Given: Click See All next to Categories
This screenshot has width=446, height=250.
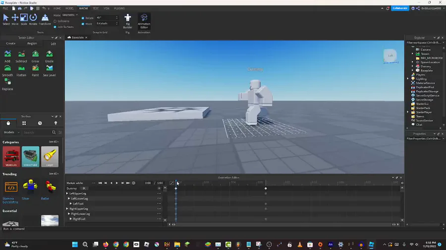Looking at the screenshot, I should click(x=54, y=142).
